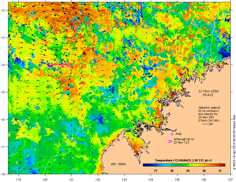The width and height of the screenshot is (236, 182).
Task: Click the -15 latitude axis label
Action: [3, 92]
